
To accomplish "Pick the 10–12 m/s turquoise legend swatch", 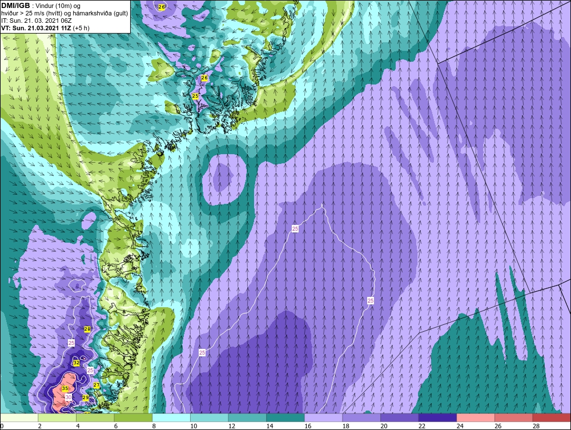I will [x=209, y=417].
